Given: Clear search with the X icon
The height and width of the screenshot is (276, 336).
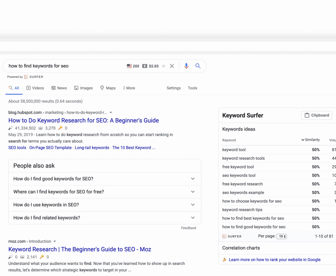Looking at the screenshot, I should point(172,66).
